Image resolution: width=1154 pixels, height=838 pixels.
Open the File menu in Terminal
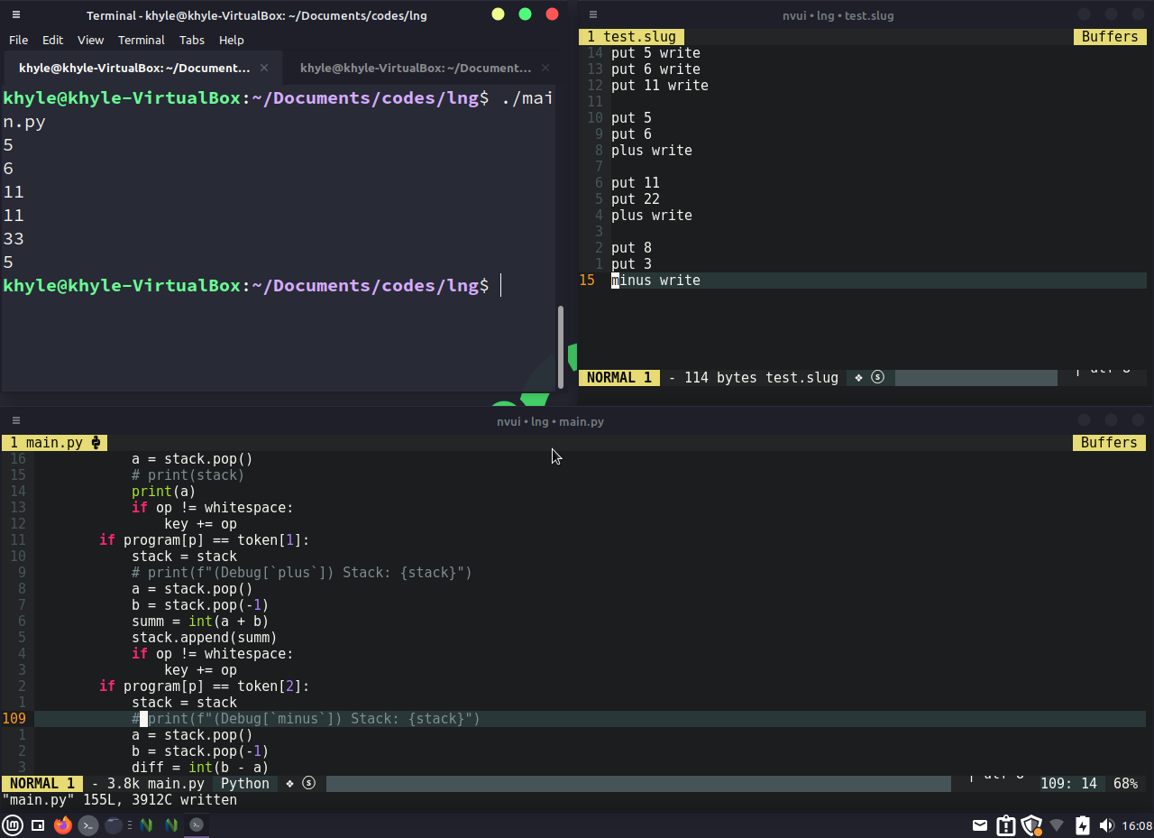click(x=18, y=40)
